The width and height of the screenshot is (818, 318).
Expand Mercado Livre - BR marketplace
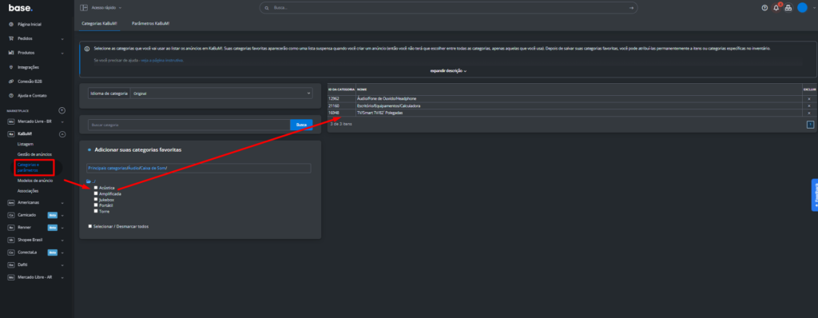click(x=62, y=121)
